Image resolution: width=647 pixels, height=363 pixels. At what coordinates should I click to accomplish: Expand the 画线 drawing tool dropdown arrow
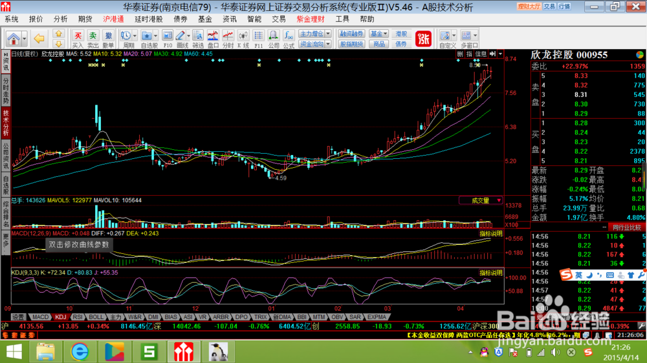click(x=188, y=36)
